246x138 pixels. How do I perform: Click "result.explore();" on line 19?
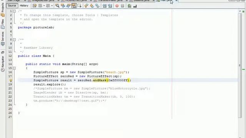[50, 84]
